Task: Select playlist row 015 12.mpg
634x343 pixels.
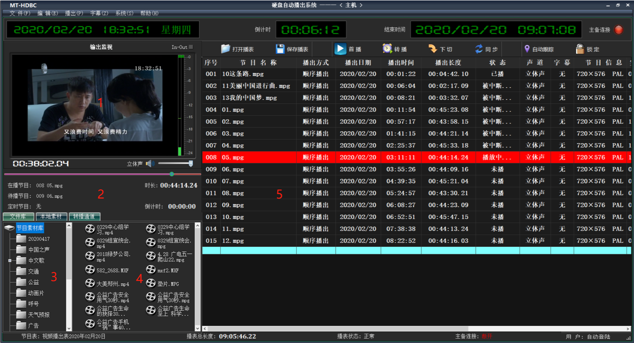Action: 416,241
